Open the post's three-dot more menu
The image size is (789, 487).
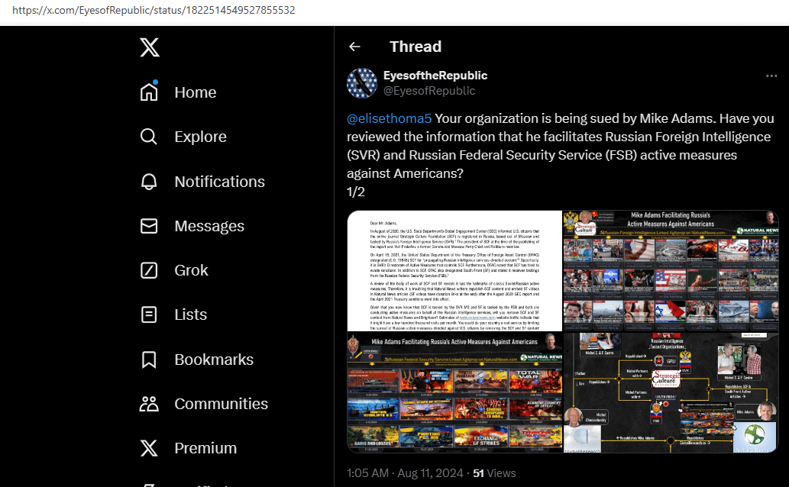coord(771,76)
